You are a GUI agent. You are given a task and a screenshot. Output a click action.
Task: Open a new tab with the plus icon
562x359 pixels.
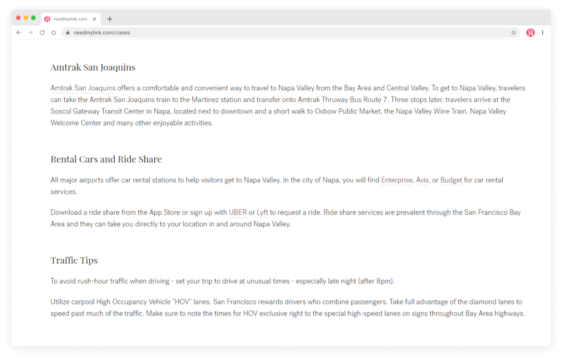click(x=109, y=19)
